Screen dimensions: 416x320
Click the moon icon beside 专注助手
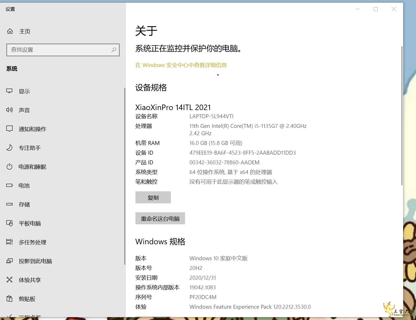tap(9, 148)
